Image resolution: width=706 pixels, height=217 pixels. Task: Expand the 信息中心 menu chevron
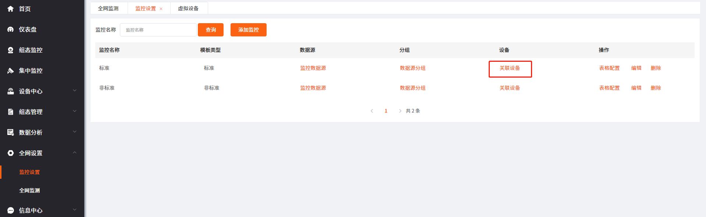(75, 210)
